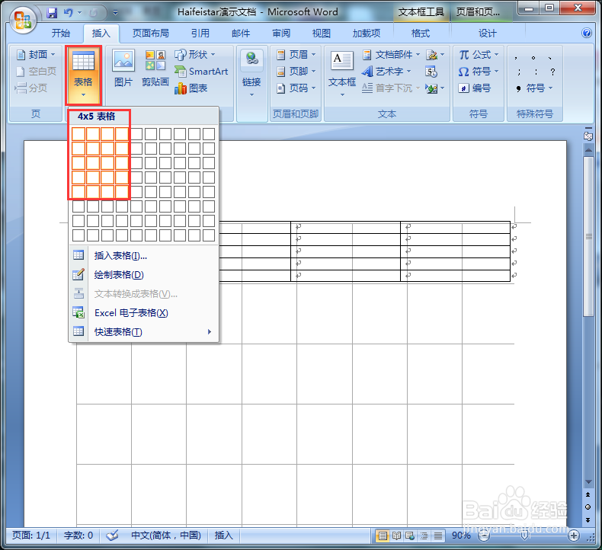Open the Header Design (设计) tab

coord(487,34)
